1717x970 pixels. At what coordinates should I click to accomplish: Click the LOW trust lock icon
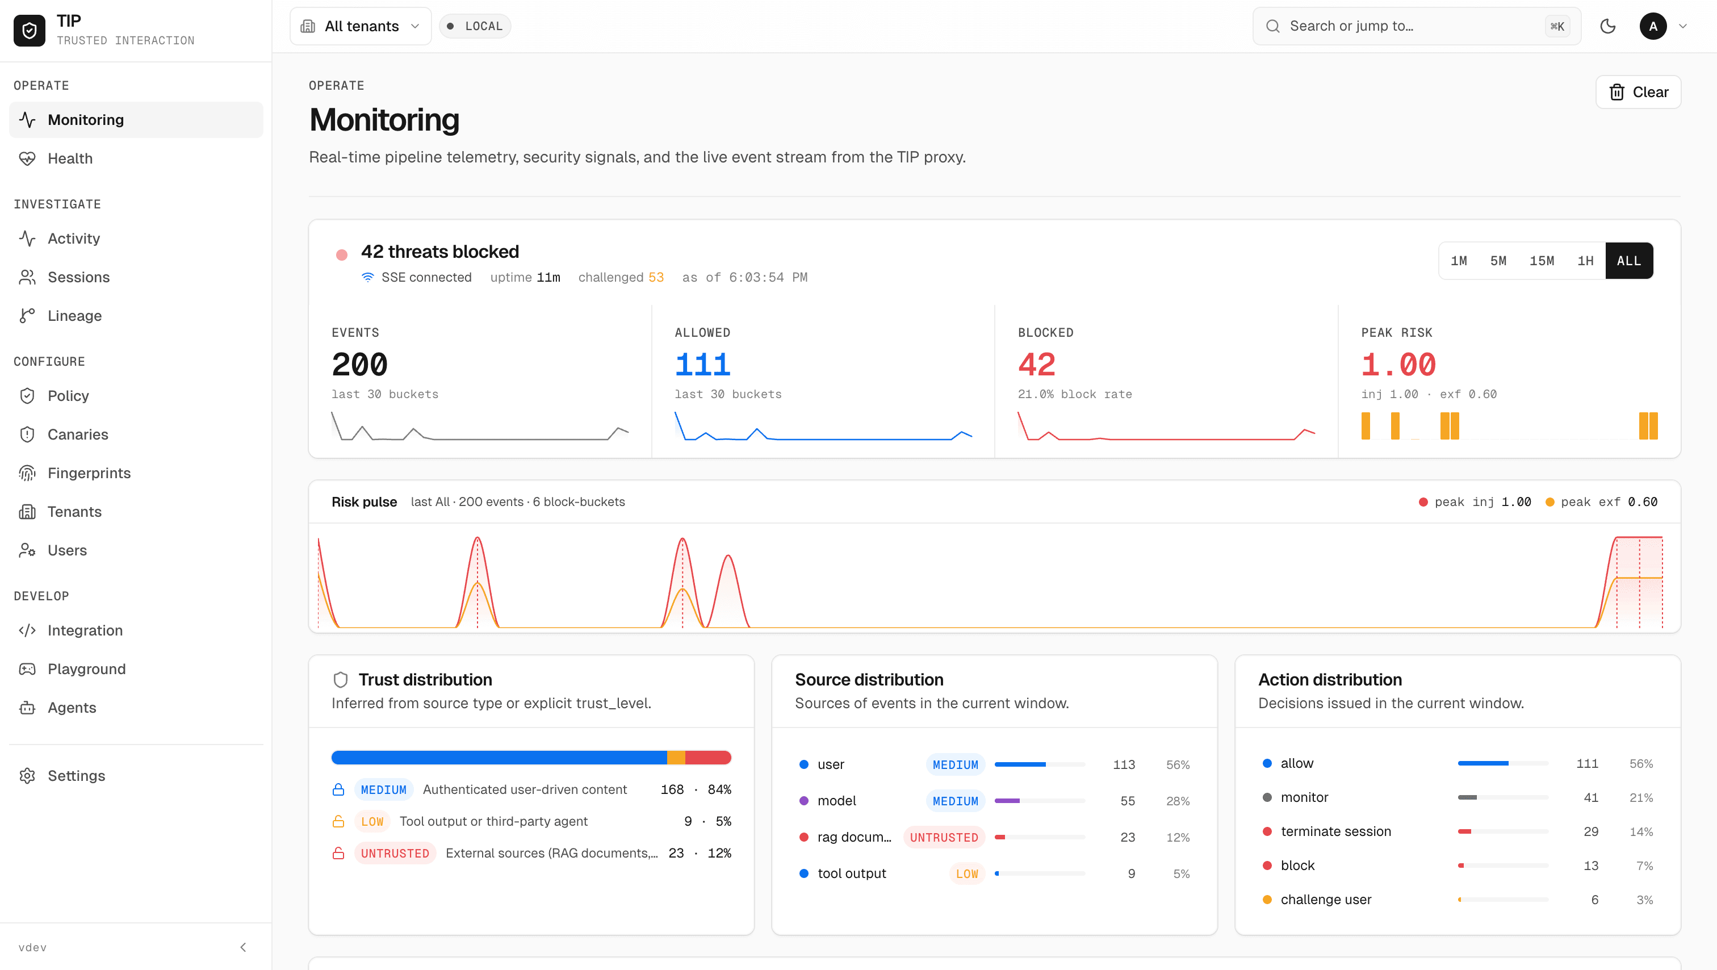[x=338, y=822]
